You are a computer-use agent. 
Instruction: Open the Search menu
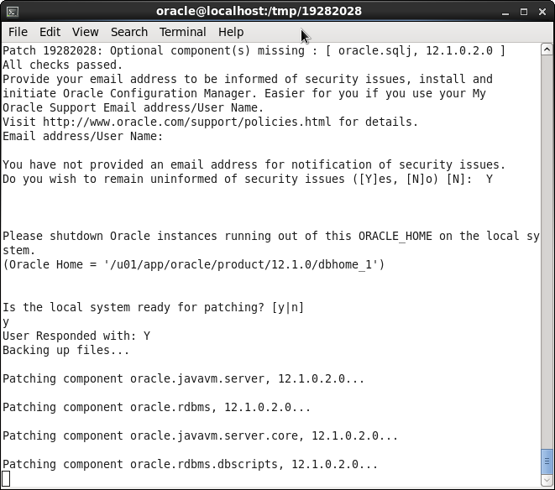click(x=129, y=32)
